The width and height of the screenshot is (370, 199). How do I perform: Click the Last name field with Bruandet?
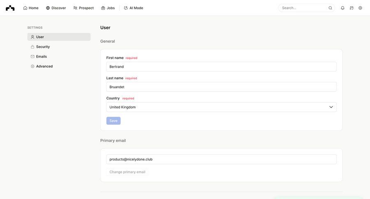pyautogui.click(x=221, y=87)
